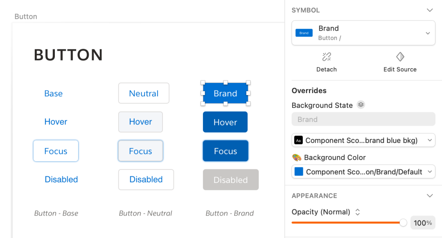Click the opacity 100% value field

point(423,223)
